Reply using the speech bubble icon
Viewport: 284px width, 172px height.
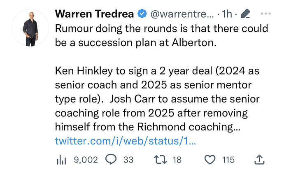111,159
